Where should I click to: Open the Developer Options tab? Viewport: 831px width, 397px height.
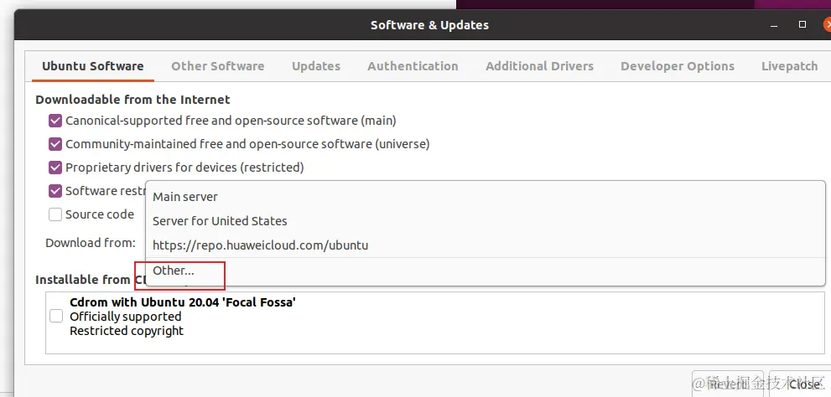677,66
